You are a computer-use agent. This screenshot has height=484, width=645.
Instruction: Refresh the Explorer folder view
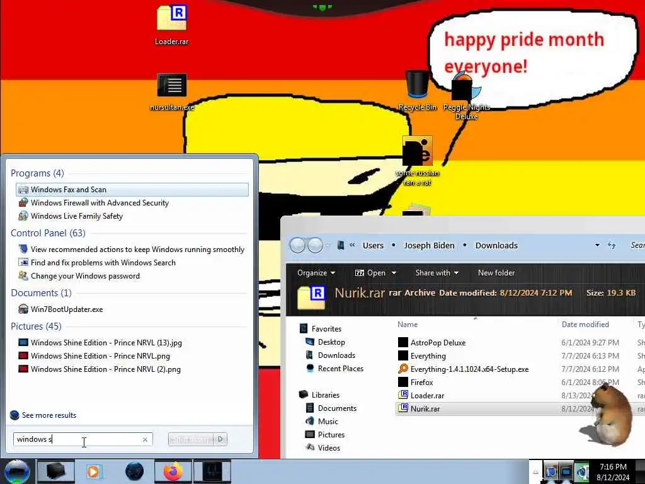pyautogui.click(x=612, y=245)
